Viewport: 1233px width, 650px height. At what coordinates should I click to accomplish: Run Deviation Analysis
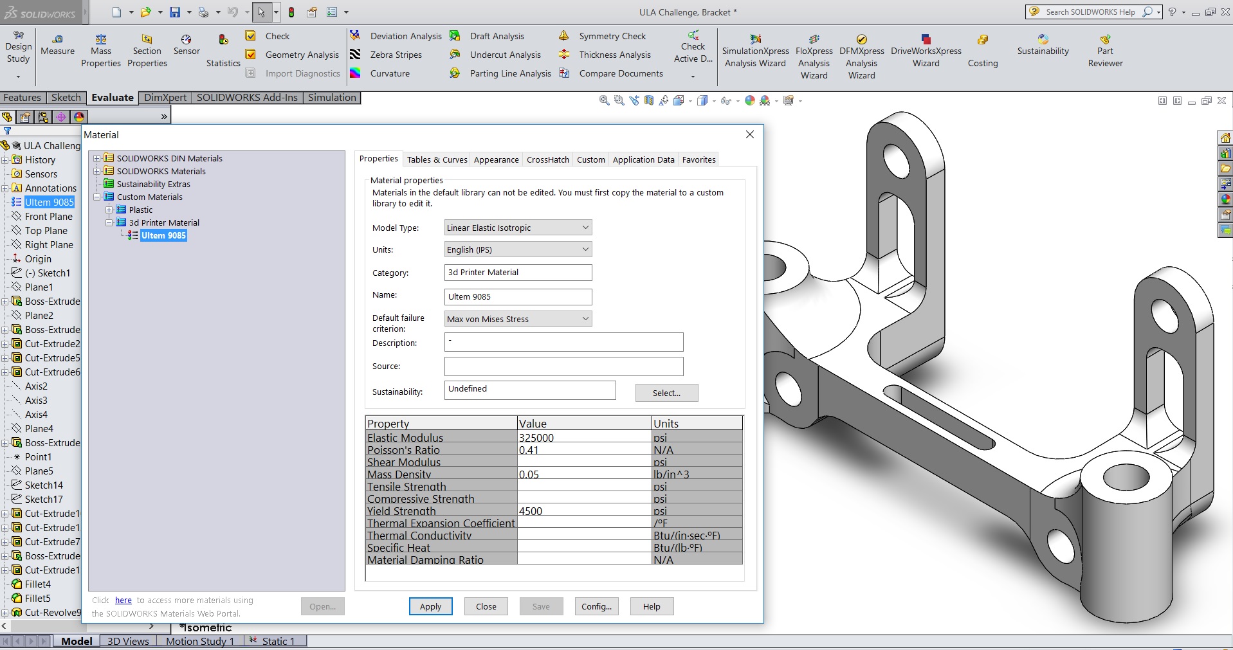[x=396, y=36]
